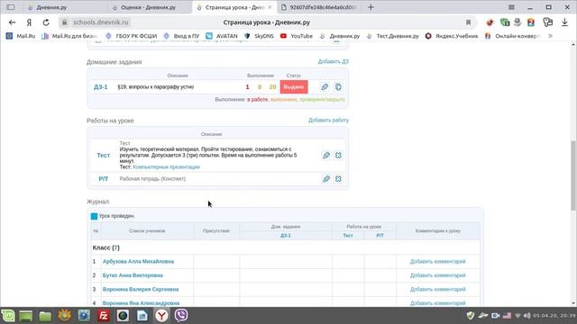Viewport: 577px width, 324px height.
Task: Click ДЗ-1 journal column header
Action: pos(286,236)
